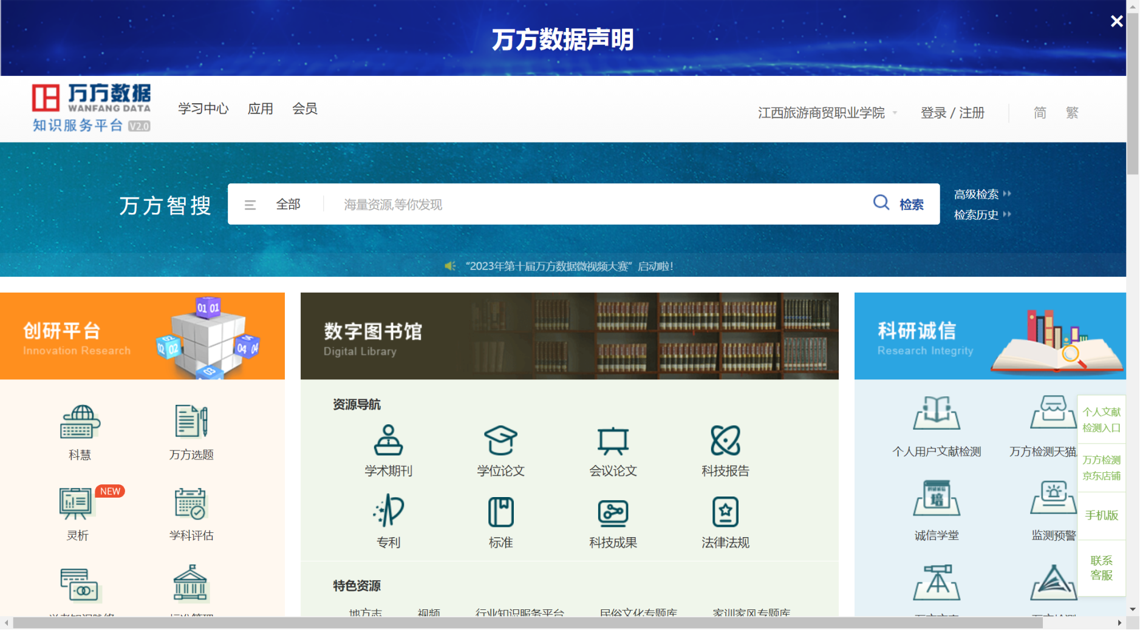Switch to traditional Chinese 繁
The image size is (1140, 630).
(1072, 113)
